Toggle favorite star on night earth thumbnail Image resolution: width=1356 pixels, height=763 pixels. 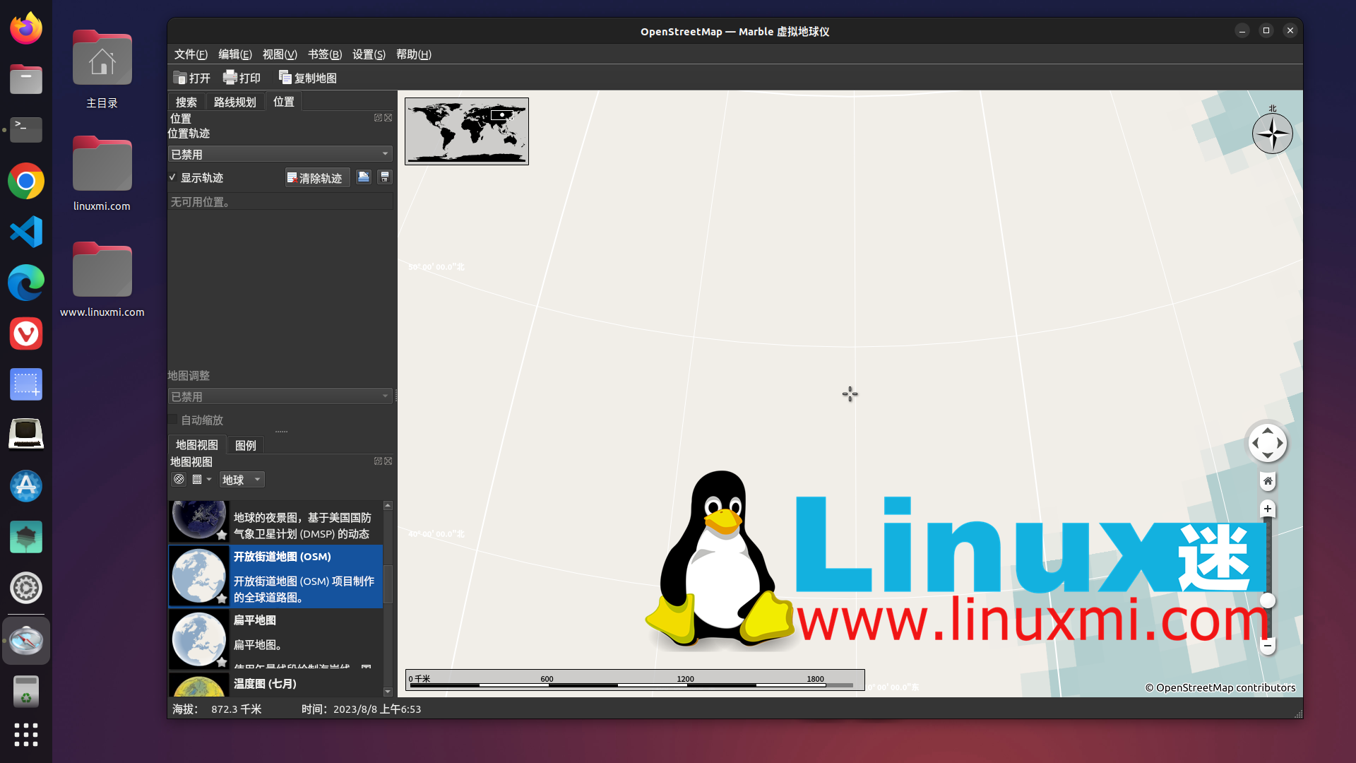[x=222, y=536]
